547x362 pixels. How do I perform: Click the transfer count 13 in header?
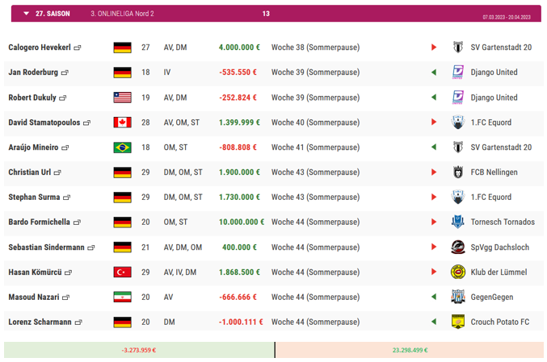pyautogui.click(x=266, y=14)
